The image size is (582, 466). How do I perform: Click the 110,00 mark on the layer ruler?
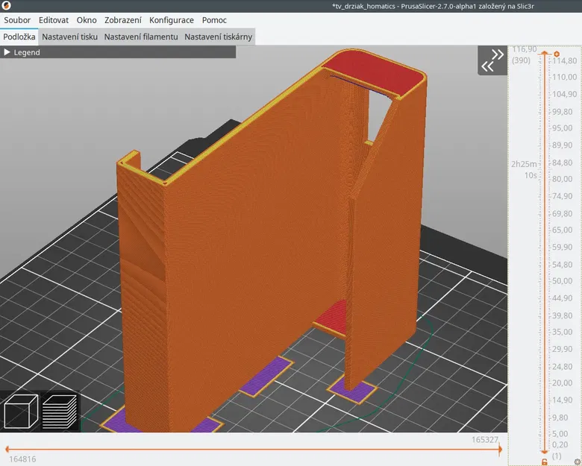click(564, 77)
